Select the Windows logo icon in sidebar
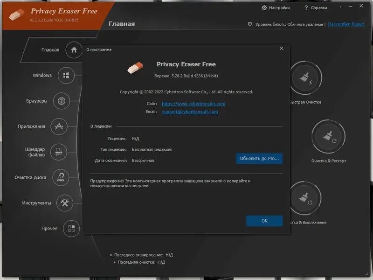Screen dimensions: 373x280 tap(66, 76)
